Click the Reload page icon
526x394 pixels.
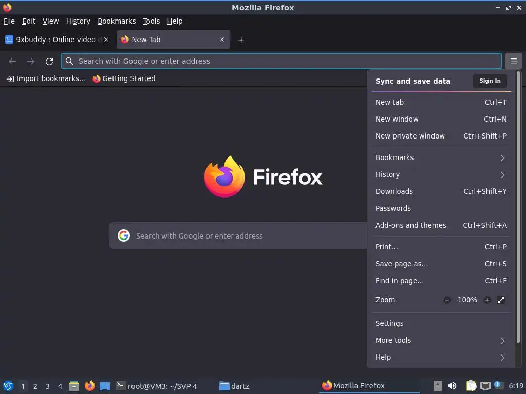[x=49, y=62]
